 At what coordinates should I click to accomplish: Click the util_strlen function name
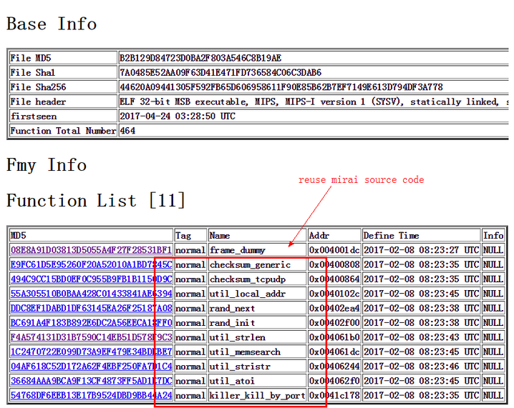[x=238, y=337]
